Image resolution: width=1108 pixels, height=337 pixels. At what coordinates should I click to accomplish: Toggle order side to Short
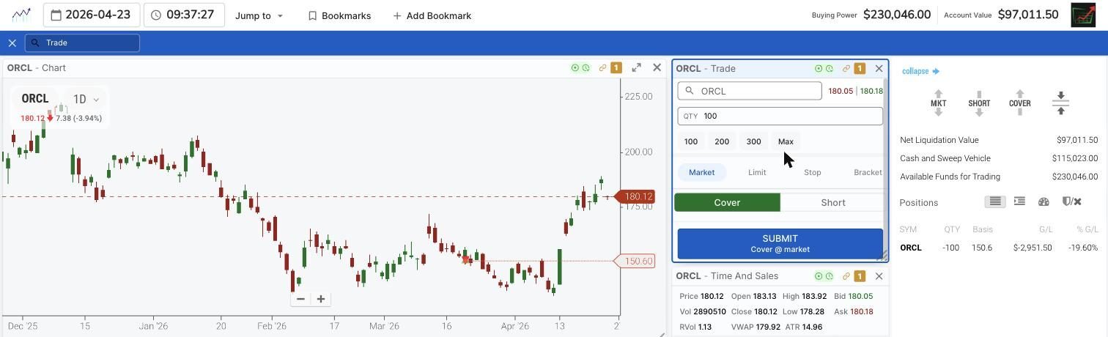point(832,202)
